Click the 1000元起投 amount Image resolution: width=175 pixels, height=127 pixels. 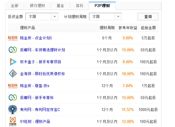(148, 110)
